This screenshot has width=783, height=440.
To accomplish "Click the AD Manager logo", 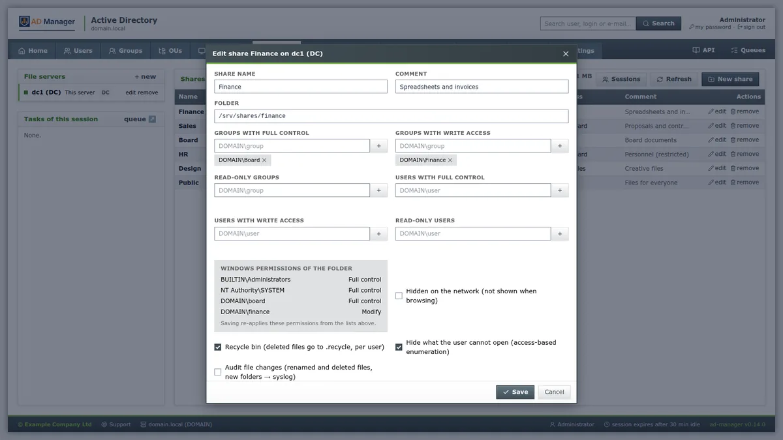I will 47,22.
